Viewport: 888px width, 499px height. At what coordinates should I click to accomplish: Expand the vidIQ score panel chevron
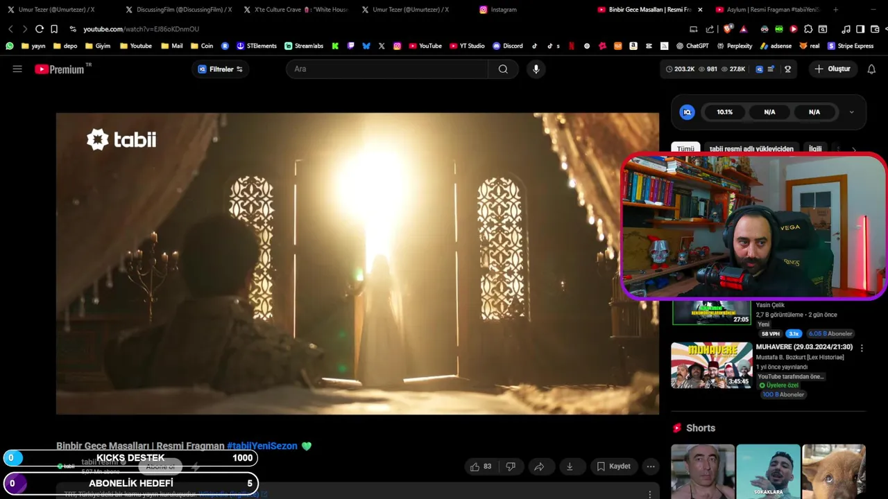(852, 112)
